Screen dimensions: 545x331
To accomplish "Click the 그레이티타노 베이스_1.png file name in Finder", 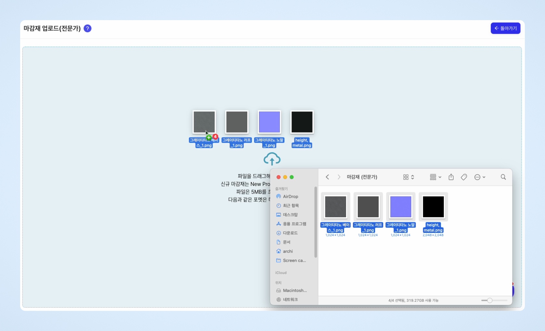I will click(x=335, y=227).
